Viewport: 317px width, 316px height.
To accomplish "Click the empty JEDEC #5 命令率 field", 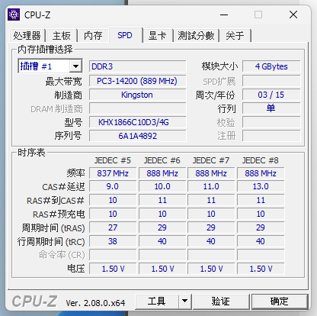I will point(113,255).
